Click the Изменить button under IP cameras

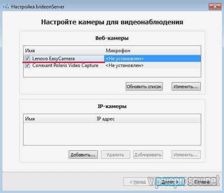point(186,154)
